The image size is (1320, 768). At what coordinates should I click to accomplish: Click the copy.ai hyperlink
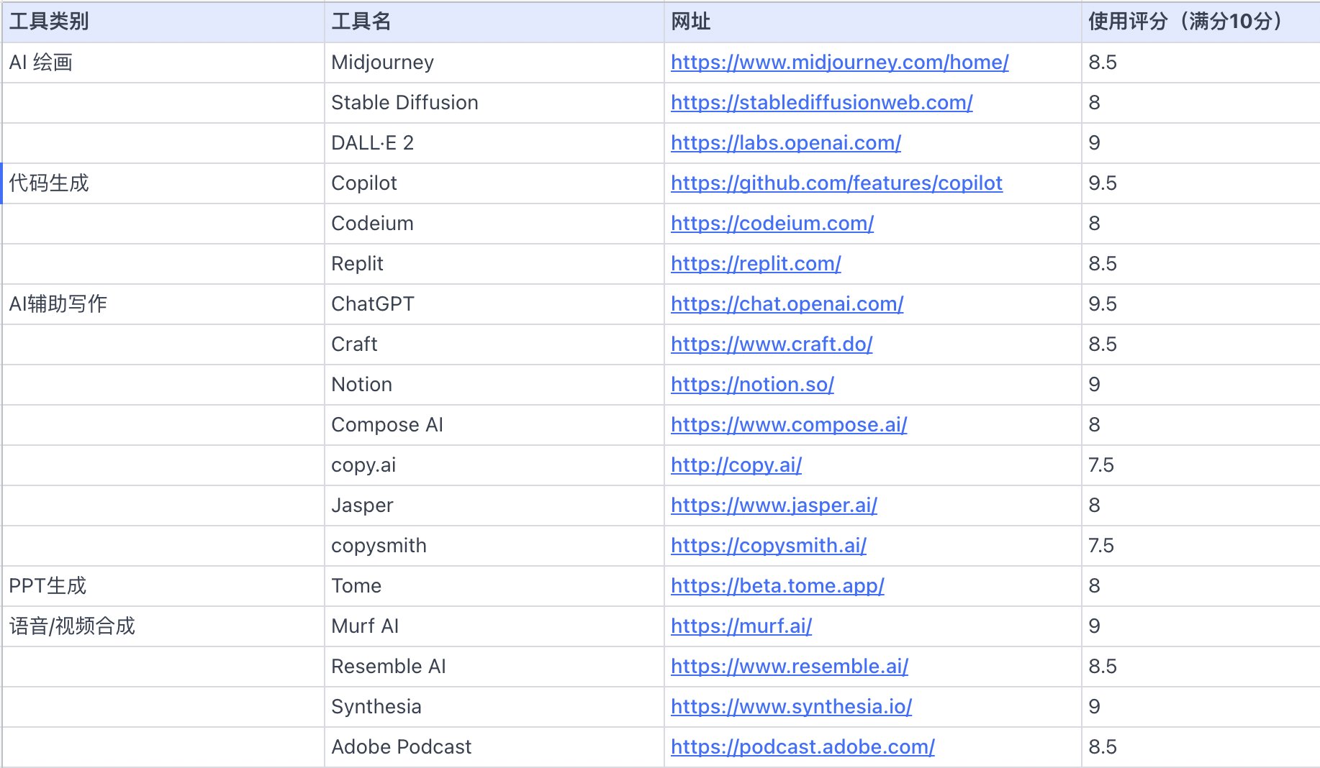click(x=736, y=465)
